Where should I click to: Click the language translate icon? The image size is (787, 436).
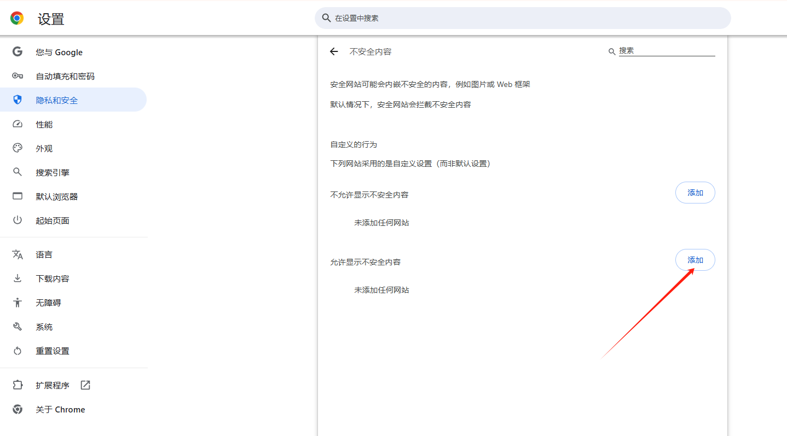[18, 254]
